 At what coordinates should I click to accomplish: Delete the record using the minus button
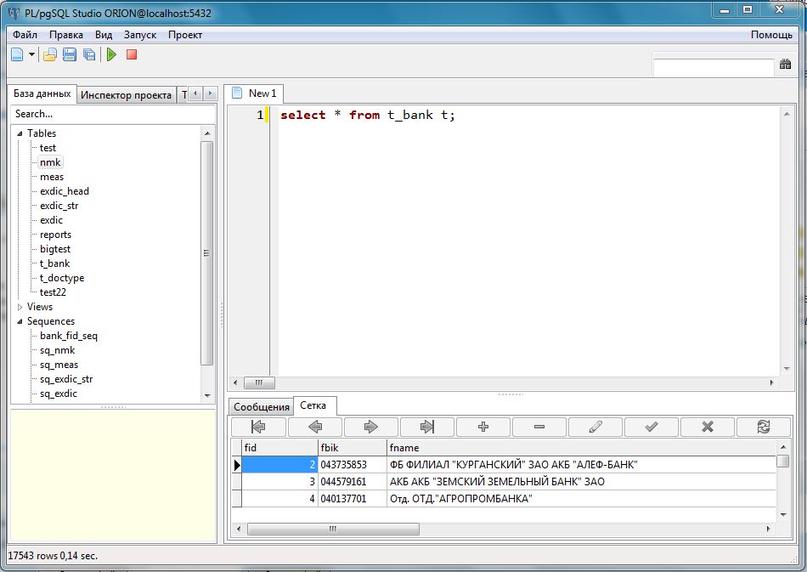(539, 427)
